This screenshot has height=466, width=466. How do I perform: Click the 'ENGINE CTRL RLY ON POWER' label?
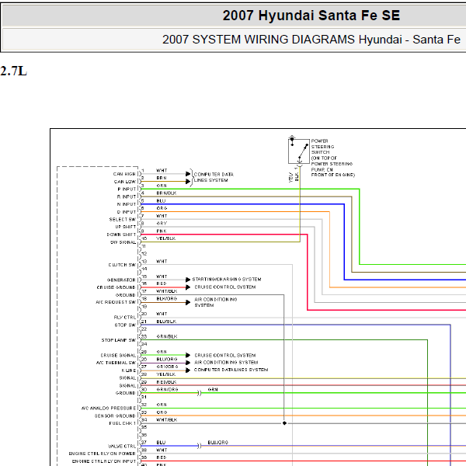[x=102, y=454]
